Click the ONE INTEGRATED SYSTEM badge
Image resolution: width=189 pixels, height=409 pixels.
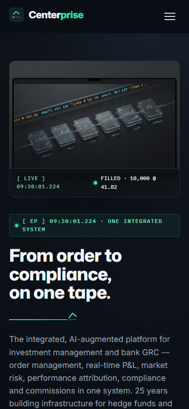pos(94,226)
